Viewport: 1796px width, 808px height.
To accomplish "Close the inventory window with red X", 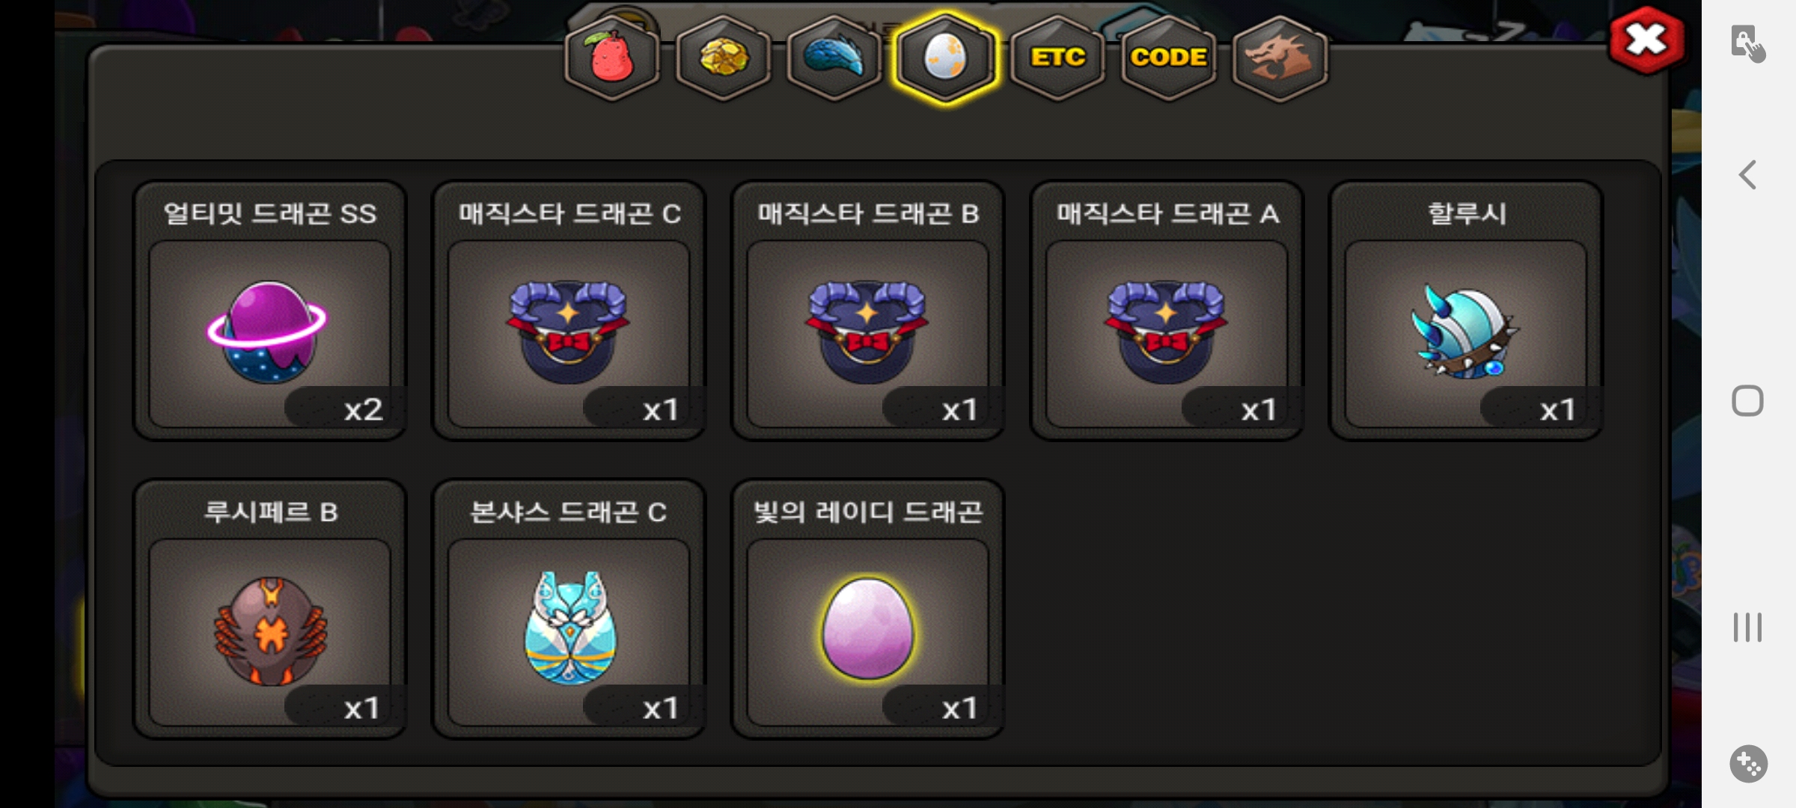I will [x=1646, y=40].
